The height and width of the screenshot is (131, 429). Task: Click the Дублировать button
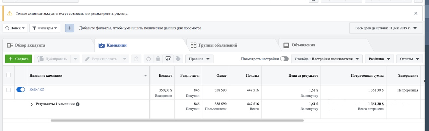coord(53,59)
